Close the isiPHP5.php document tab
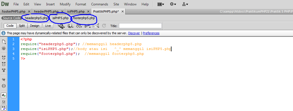Viewport: 293px width, 111px height. click(x=88, y=11)
